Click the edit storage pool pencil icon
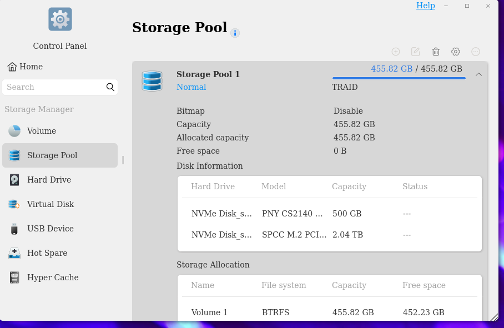The height and width of the screenshot is (328, 504). tap(416, 52)
